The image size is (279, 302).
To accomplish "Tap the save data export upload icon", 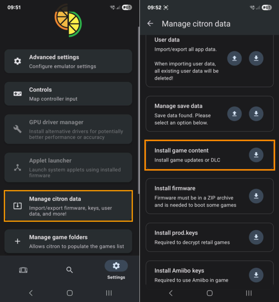I will pos(234,114).
